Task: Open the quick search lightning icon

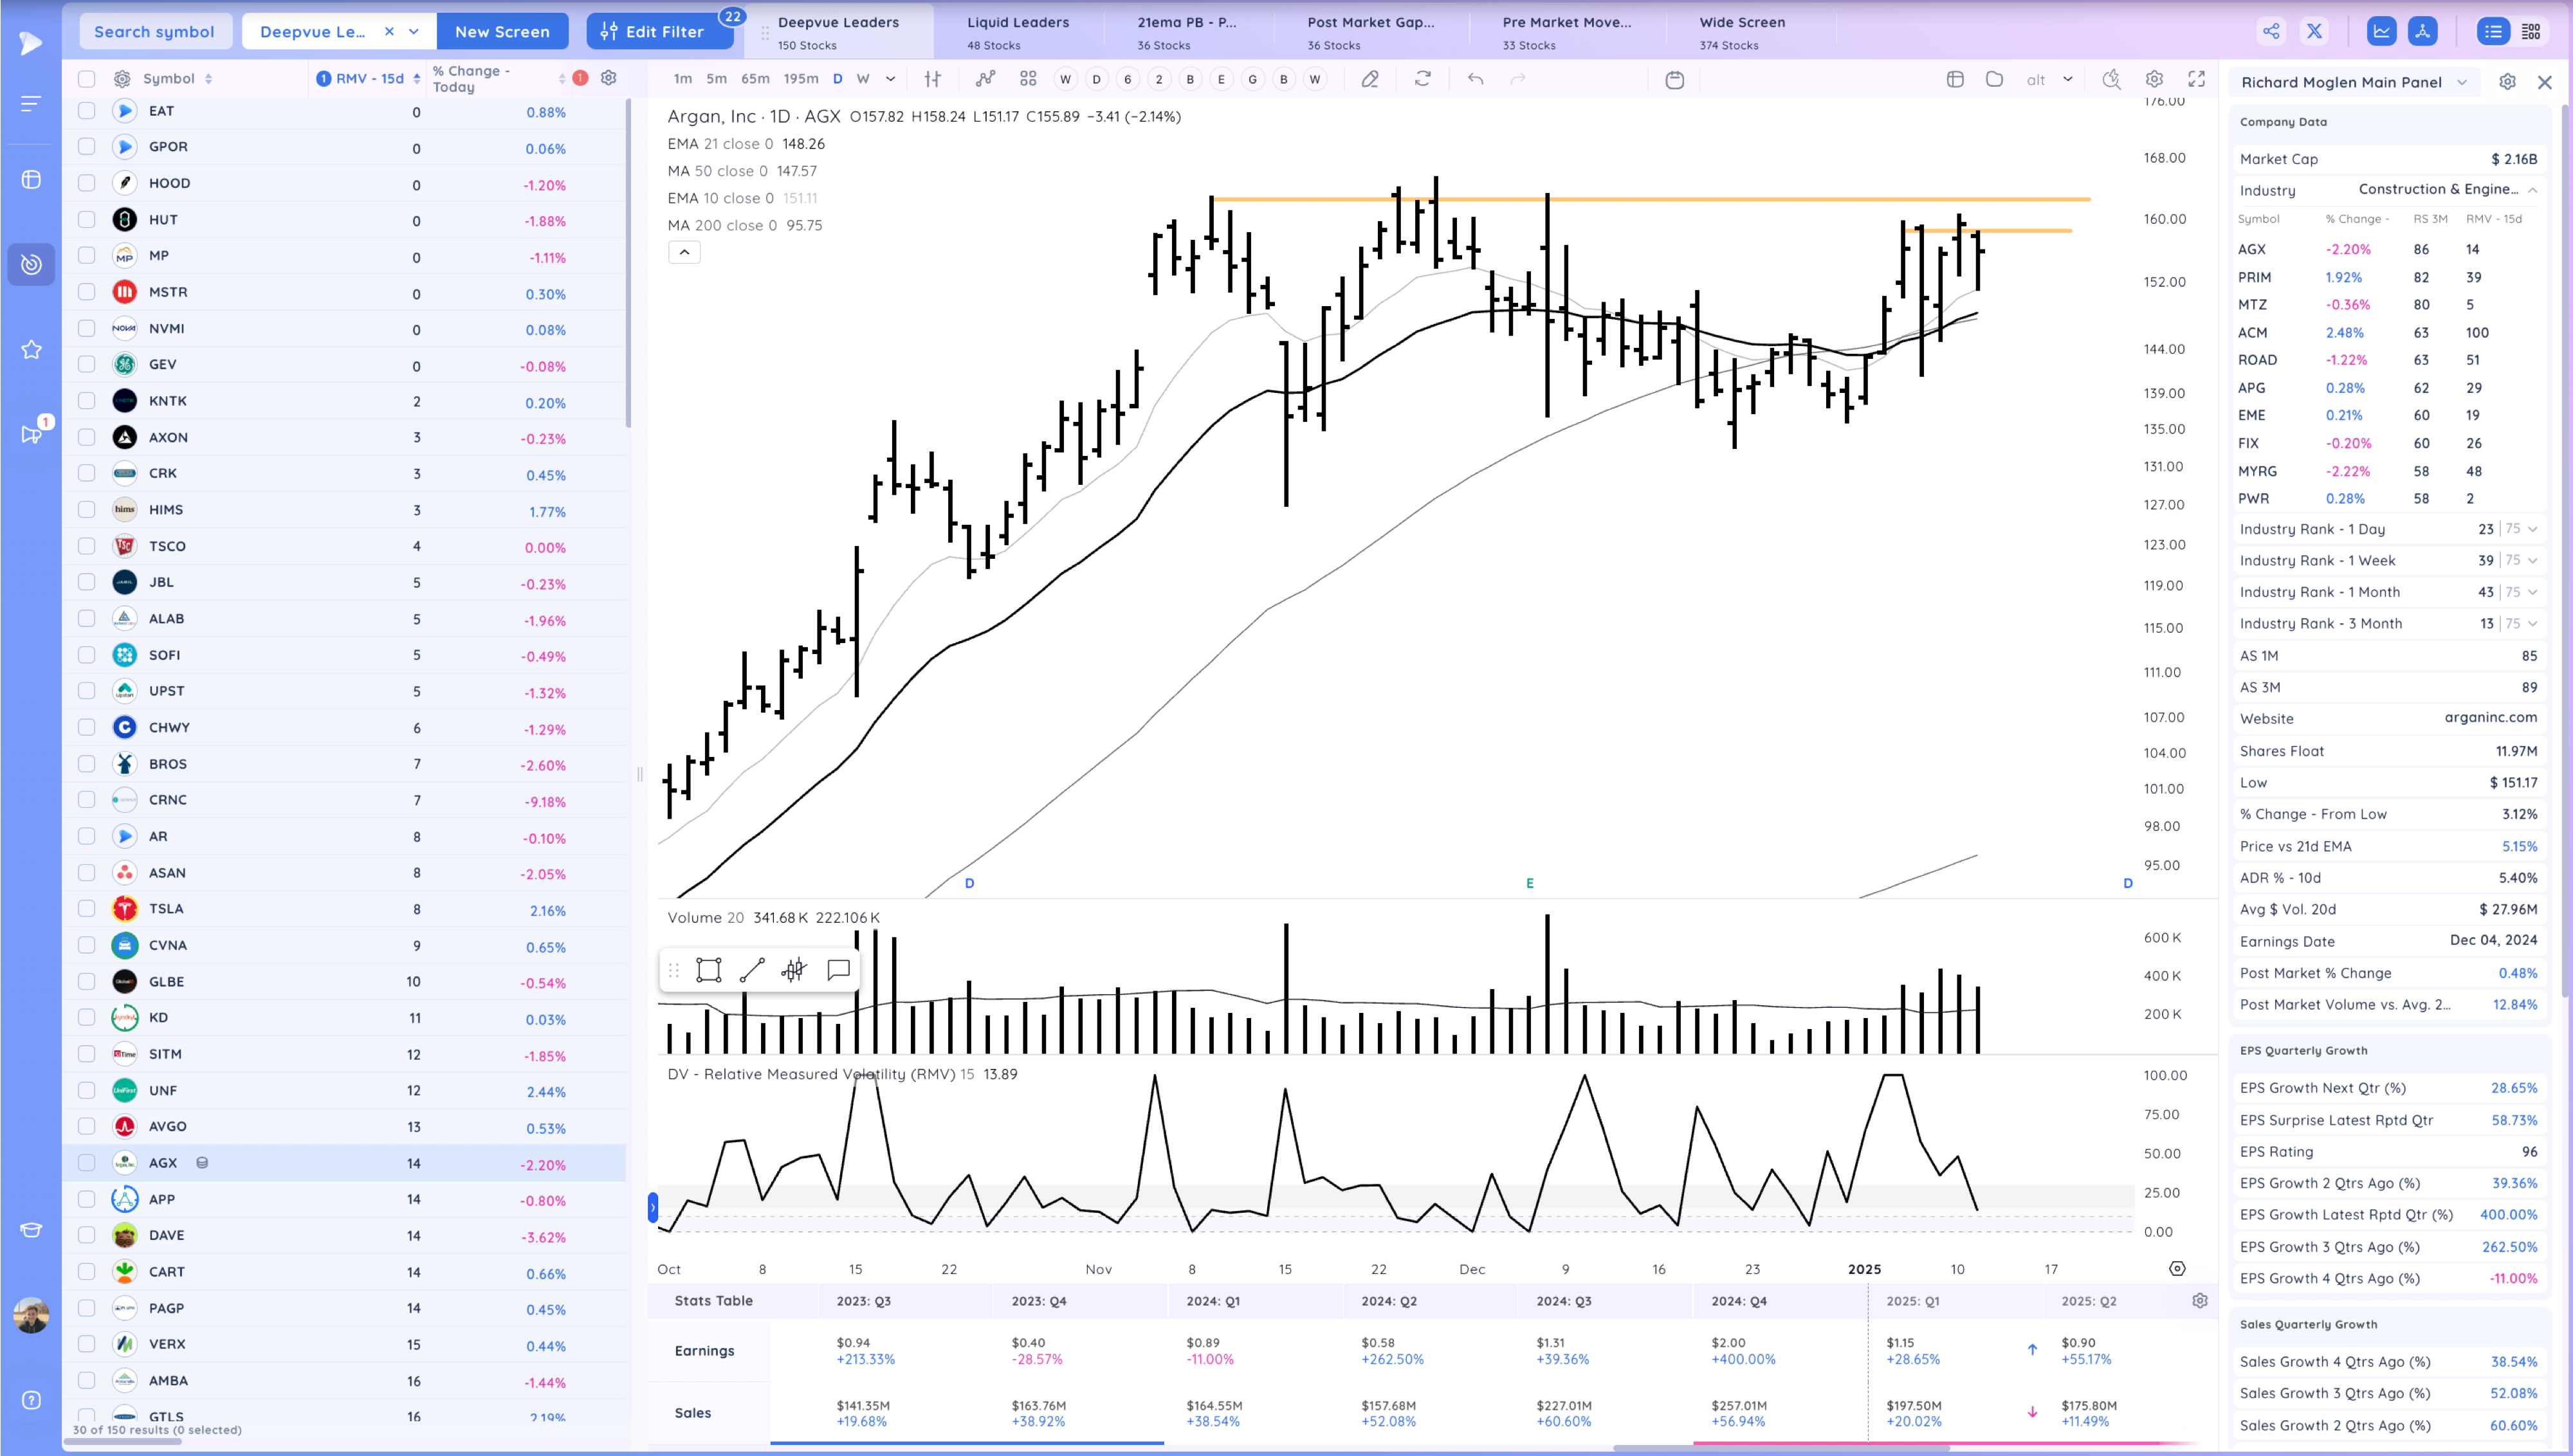Action: [2111, 79]
